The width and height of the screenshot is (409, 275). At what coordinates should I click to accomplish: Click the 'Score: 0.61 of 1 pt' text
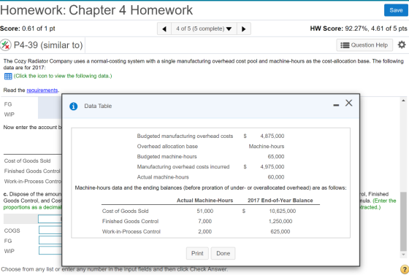click(x=28, y=28)
